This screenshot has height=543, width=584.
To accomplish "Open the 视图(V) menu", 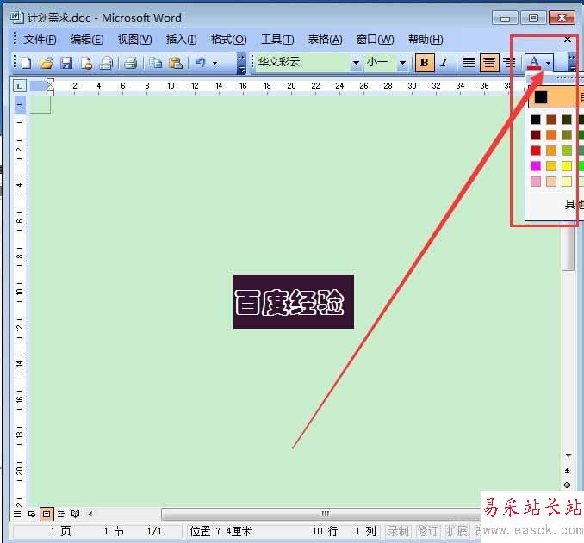I will (134, 39).
